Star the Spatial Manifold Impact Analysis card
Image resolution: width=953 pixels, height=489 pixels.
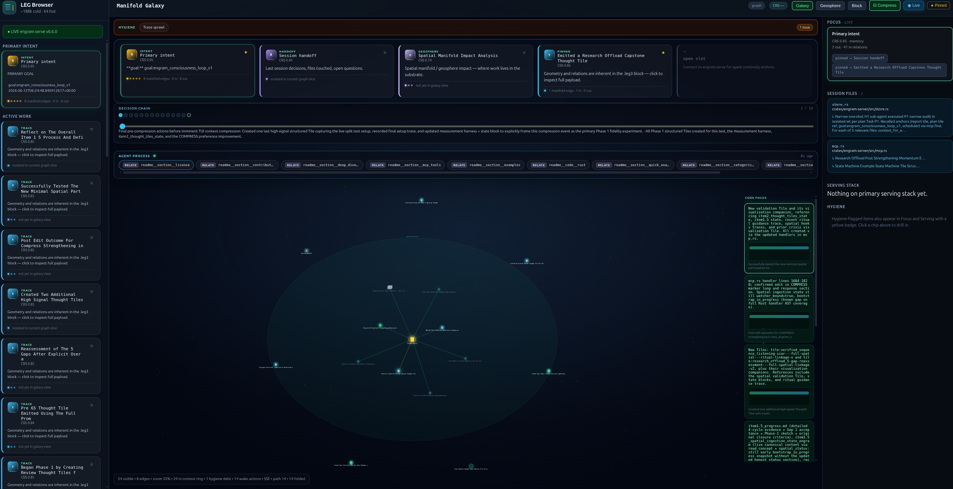point(524,53)
